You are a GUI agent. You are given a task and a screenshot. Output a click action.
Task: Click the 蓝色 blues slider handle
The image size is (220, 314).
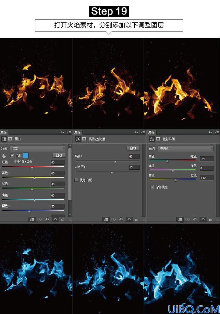click(x=30, y=211)
